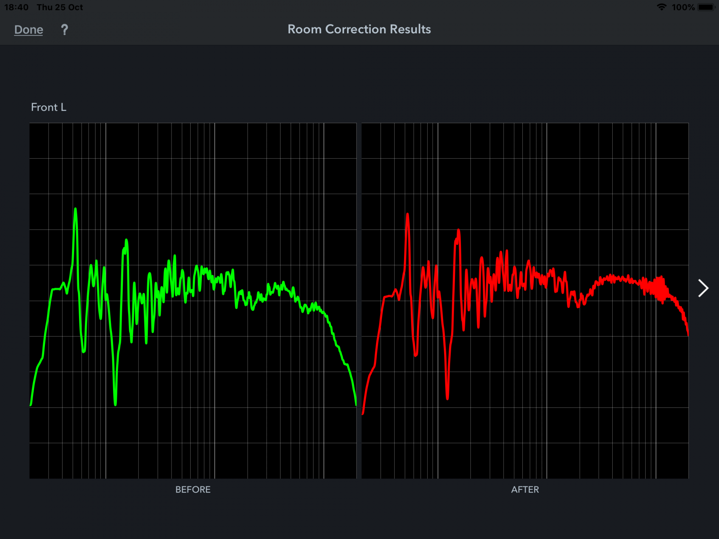This screenshot has height=539, width=719.
Task: Tap the 100% battery percentage text
Action: tap(683, 7)
